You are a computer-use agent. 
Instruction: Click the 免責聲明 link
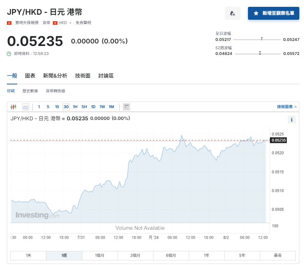coord(83,23)
